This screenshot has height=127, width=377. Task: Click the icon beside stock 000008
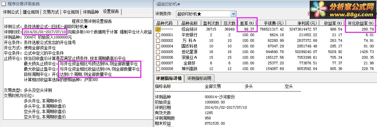[158, 69]
